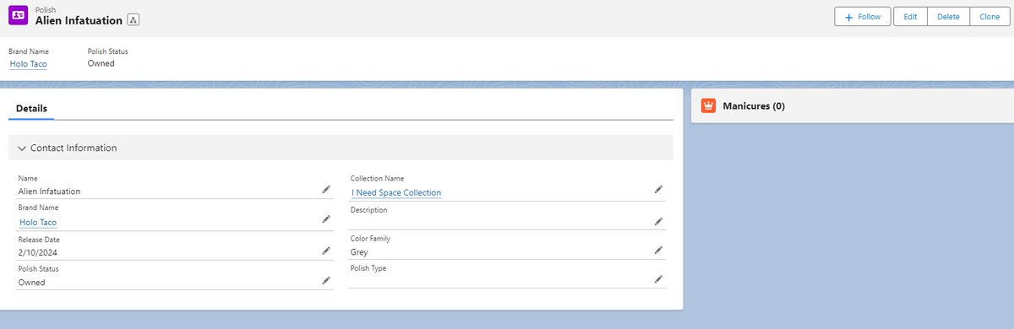Edit Polish Type using the pencil icon
The image size is (1014, 329).
click(658, 279)
